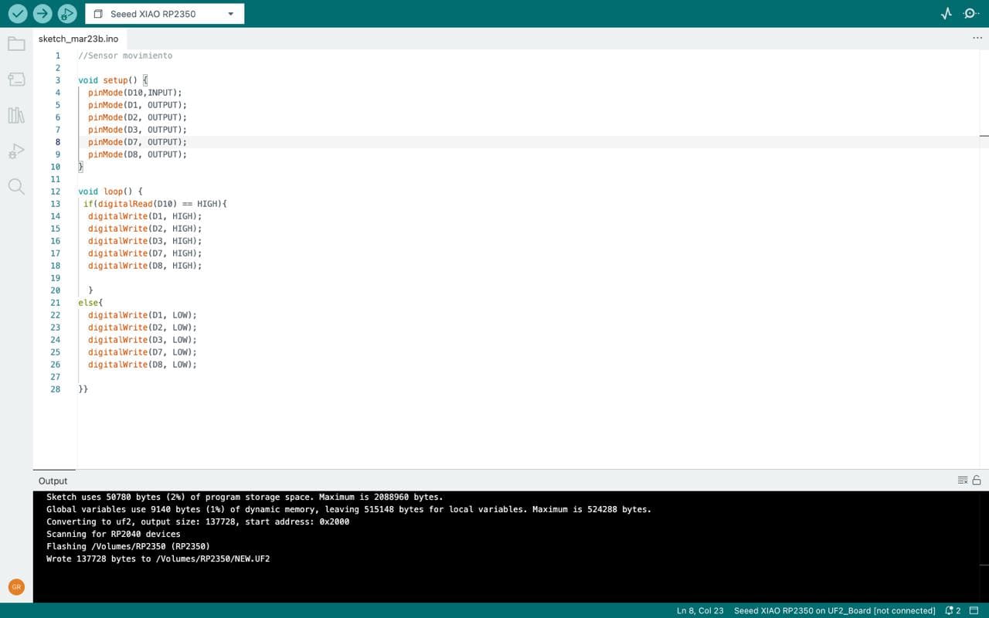
Task: Open the Search sidebar panel
Action: (x=16, y=186)
